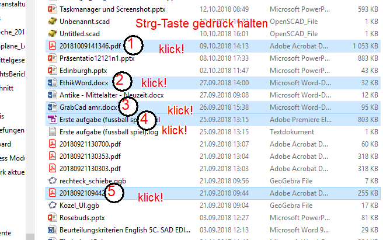This screenshot has width=383, height=240.
Task: Select the file 20180921130700.pdf
Action: click(213, 144)
